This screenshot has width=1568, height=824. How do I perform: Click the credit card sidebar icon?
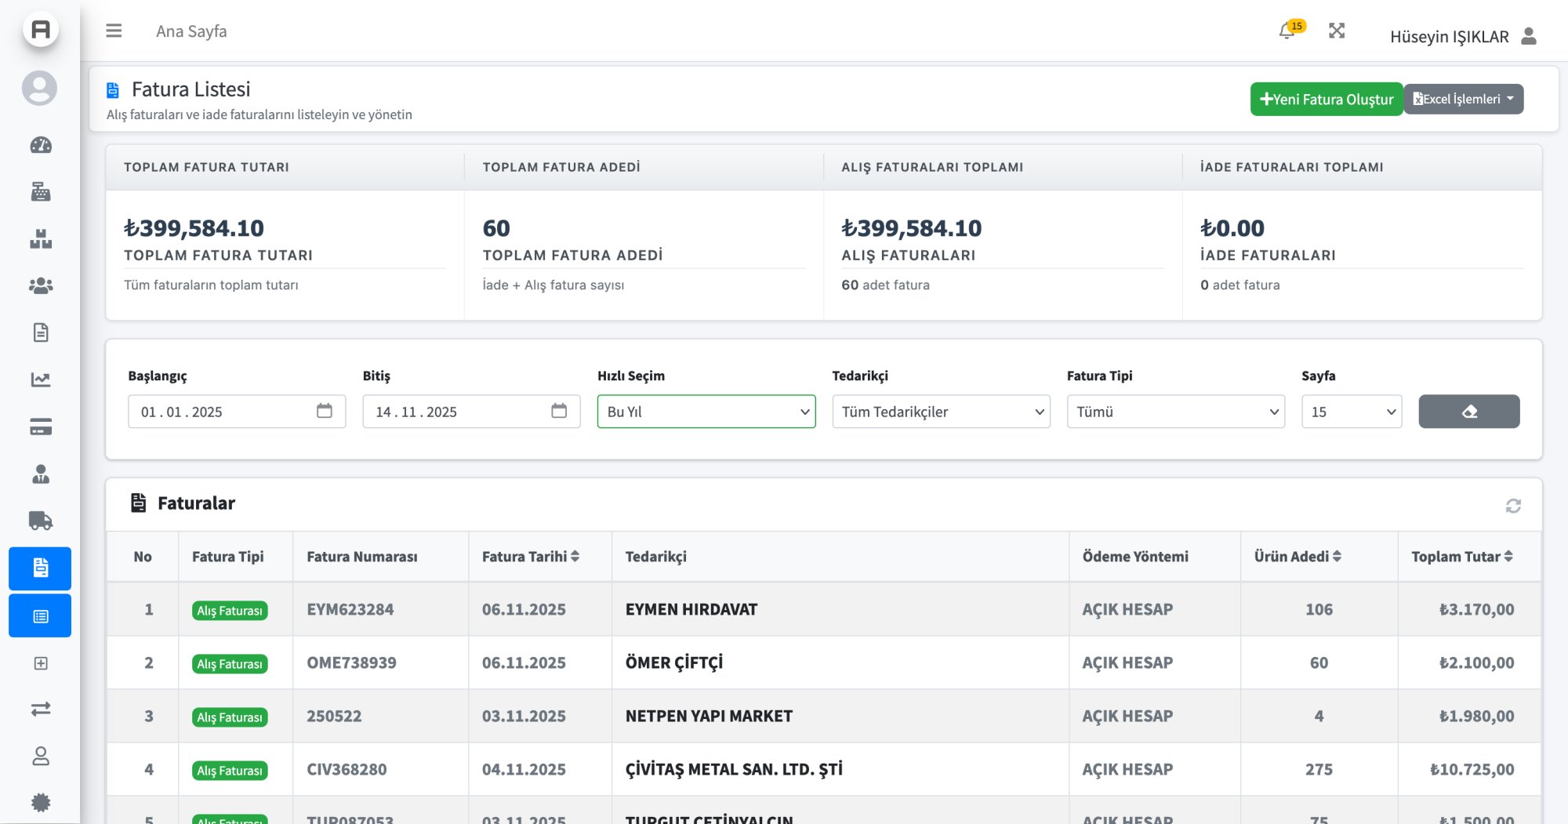41,427
